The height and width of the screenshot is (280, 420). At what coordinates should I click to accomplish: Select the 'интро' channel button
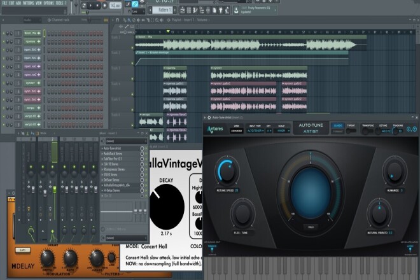click(x=32, y=108)
